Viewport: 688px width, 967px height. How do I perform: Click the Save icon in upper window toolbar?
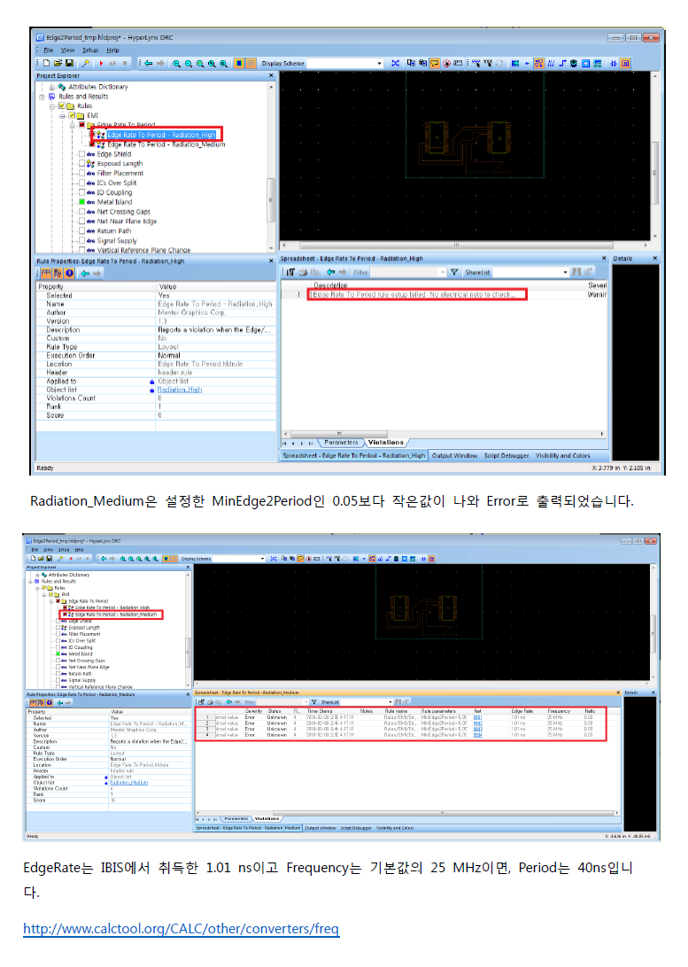[x=69, y=64]
